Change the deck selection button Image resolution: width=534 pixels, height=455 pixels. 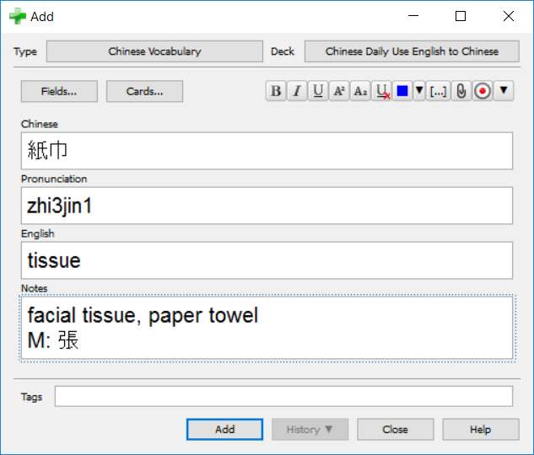412,51
